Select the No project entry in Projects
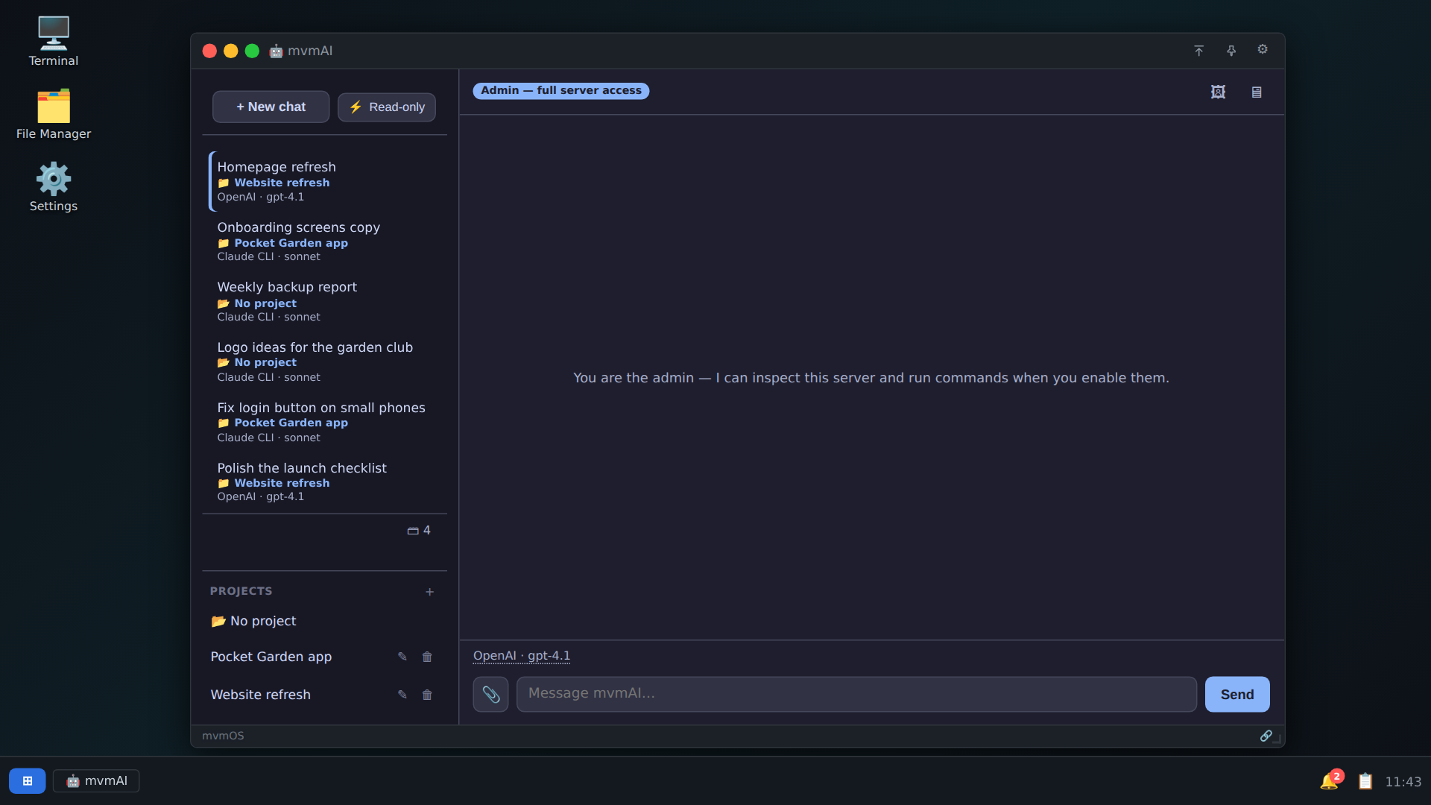The width and height of the screenshot is (1431, 805). [324, 621]
